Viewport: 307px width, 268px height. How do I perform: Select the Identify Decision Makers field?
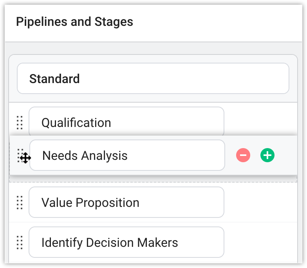point(126,243)
